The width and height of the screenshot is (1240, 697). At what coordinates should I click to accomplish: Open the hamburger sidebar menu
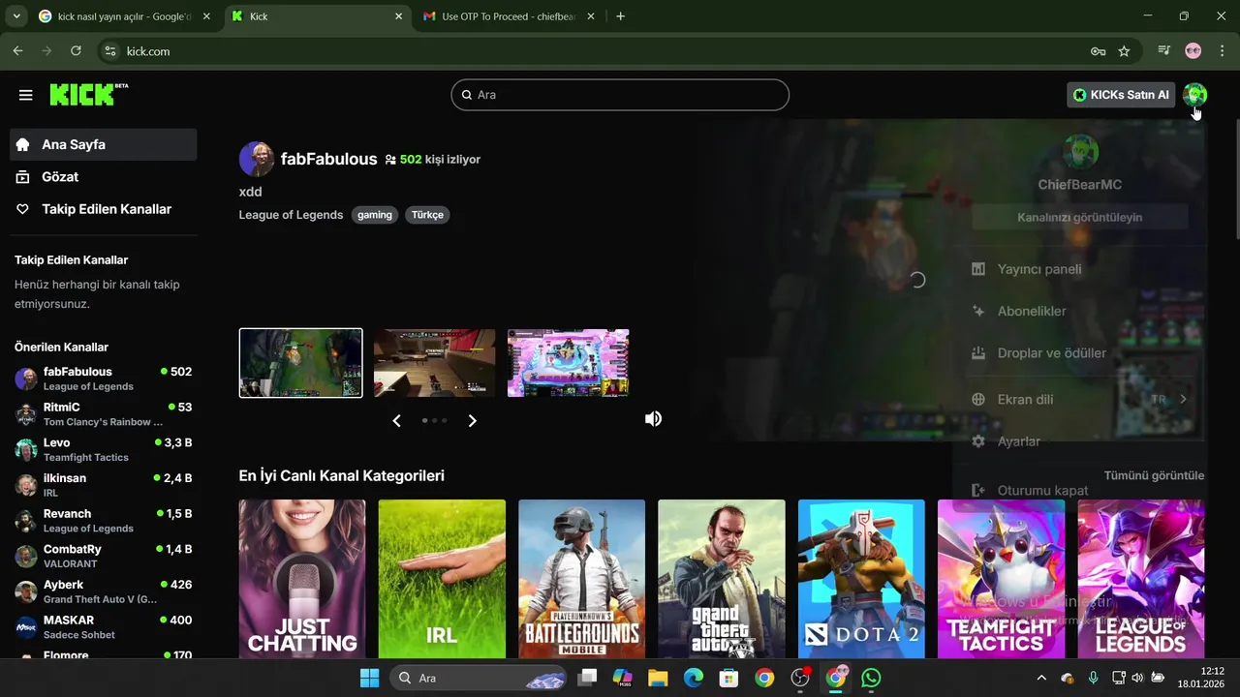[x=26, y=95]
